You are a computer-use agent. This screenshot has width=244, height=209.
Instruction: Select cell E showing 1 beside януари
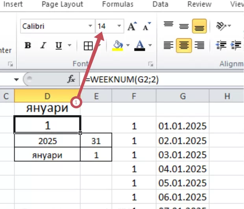click(96, 154)
